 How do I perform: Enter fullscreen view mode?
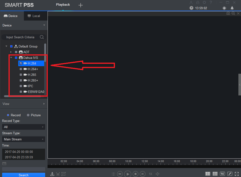coord(237,174)
